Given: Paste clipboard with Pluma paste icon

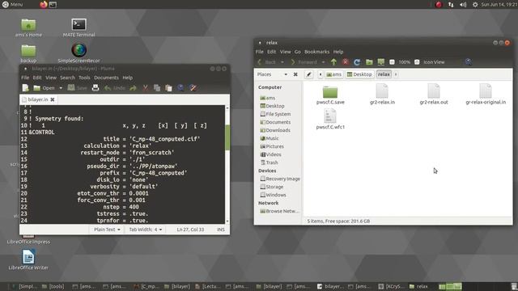Looking at the screenshot, I should click(168, 88).
